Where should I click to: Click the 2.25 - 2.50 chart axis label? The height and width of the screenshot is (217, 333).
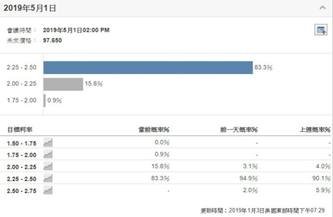[x=22, y=67]
